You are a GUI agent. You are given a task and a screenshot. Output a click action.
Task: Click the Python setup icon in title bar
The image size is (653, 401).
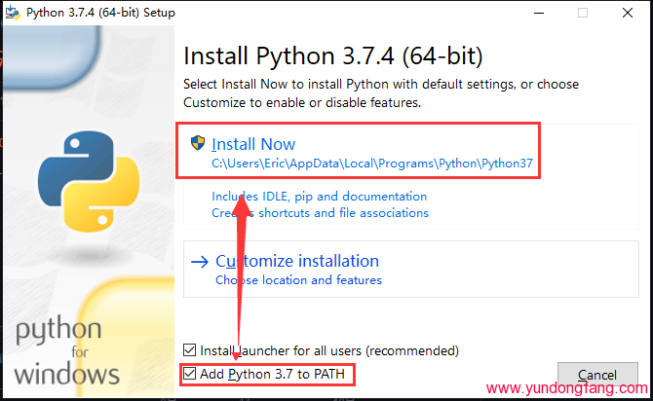click(13, 13)
